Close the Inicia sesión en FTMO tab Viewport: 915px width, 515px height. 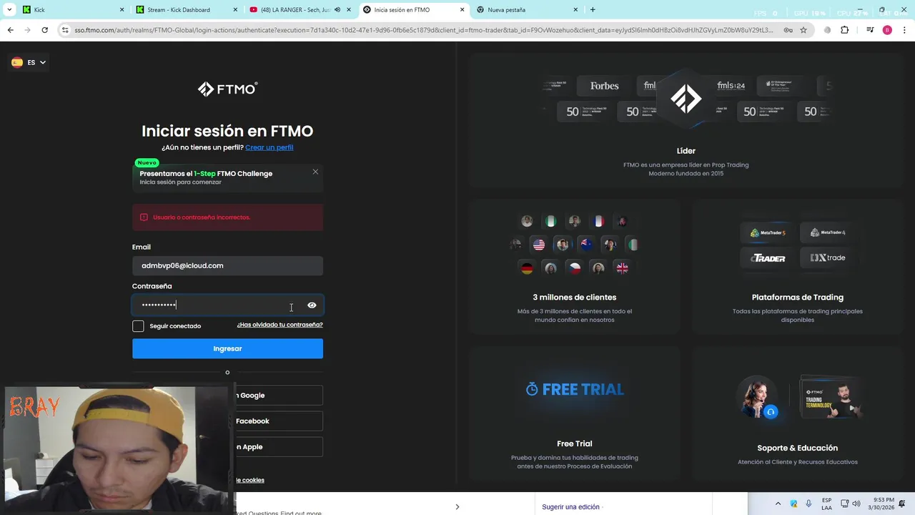pos(462,10)
